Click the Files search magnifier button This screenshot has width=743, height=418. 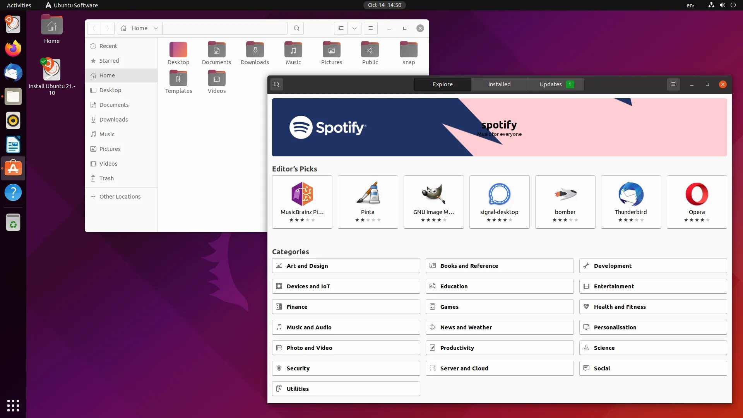pyautogui.click(x=296, y=28)
